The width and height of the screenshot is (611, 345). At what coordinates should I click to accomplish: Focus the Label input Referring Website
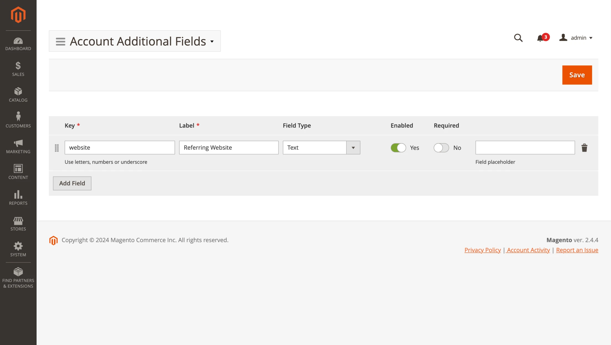(229, 148)
